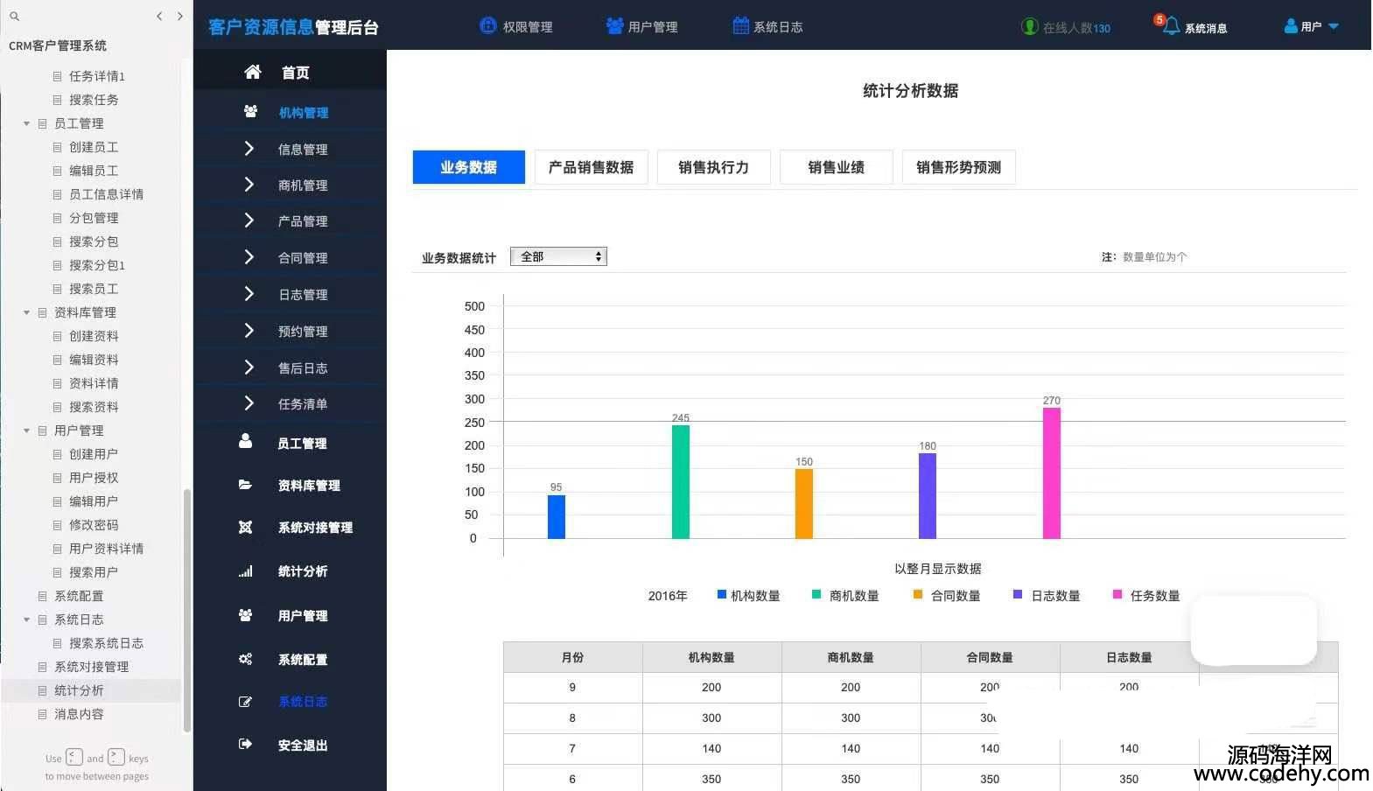Click the pink 任务数量 legend swatch
The height and width of the screenshot is (791, 1373).
(1117, 594)
